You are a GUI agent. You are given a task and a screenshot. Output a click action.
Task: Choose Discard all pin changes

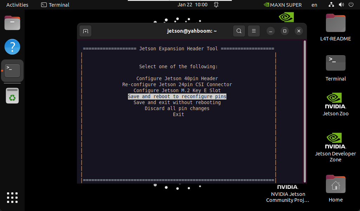point(177,108)
